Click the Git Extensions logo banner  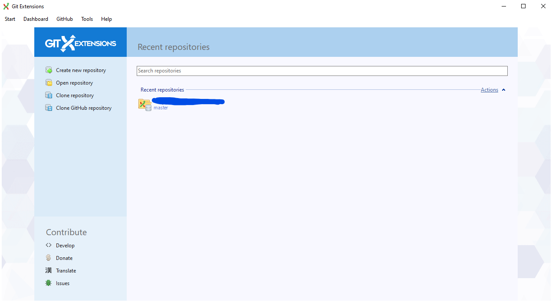pyautogui.click(x=80, y=42)
